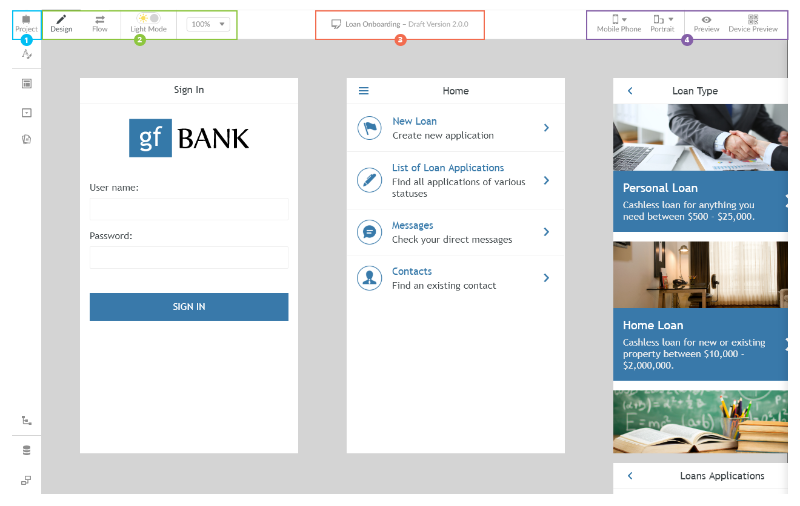Image resolution: width=800 pixels, height=506 pixels.
Task: Open the database sidebar icon
Action: click(x=27, y=451)
